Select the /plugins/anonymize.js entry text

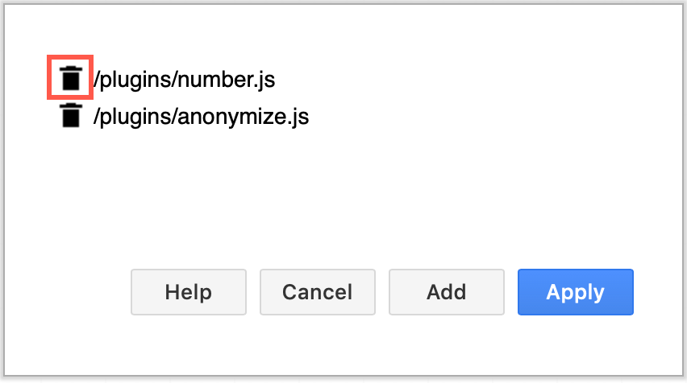click(x=201, y=117)
